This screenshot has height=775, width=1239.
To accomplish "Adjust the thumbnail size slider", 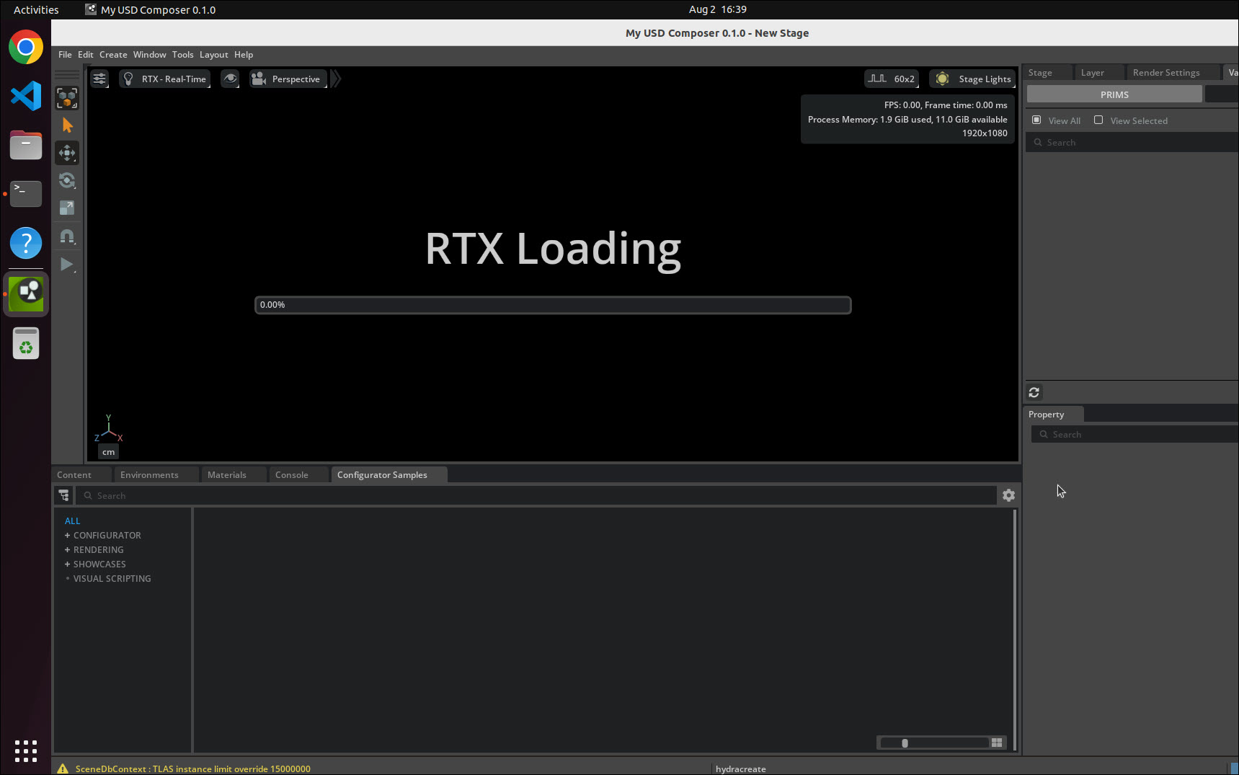I will coord(934,743).
